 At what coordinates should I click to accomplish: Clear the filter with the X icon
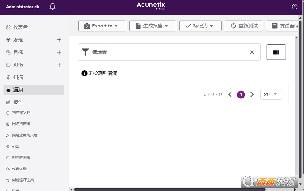tap(252, 52)
